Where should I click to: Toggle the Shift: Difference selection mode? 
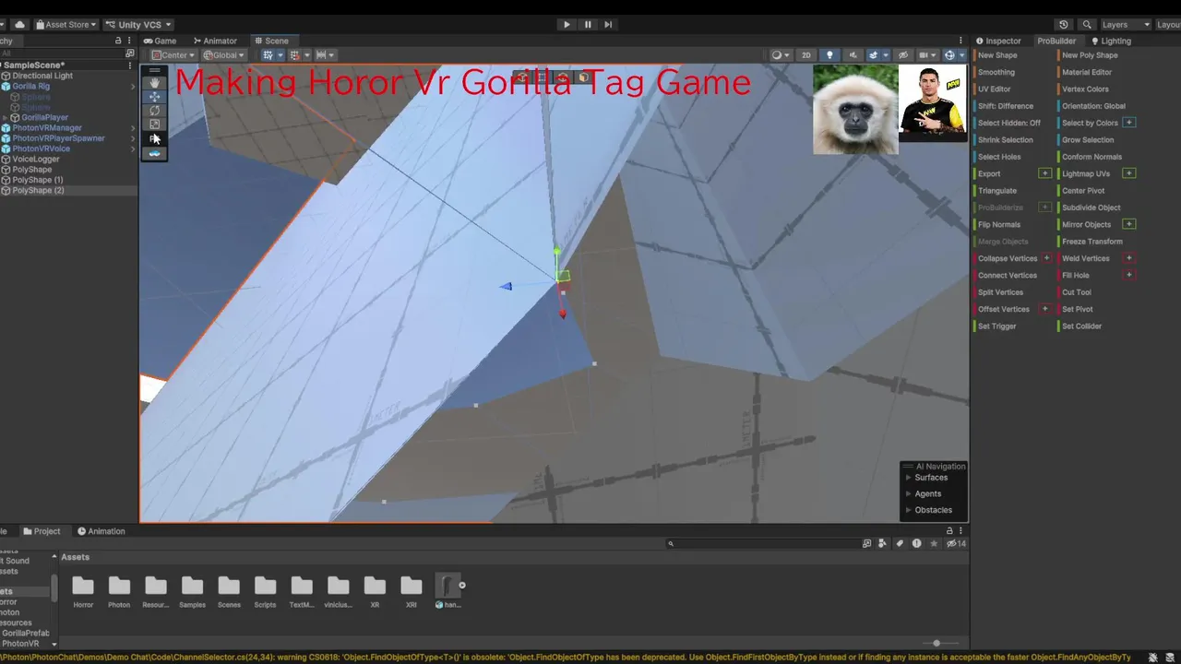[x=1005, y=106]
